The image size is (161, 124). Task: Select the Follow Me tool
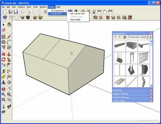9,60
